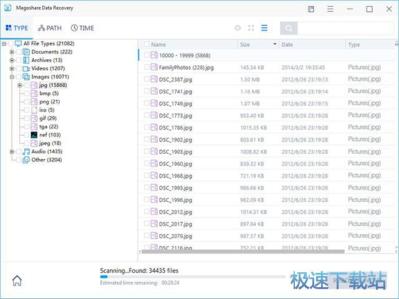Click the All File Types monitor icon
Viewport: 399px width, 299px height.
pos(18,44)
